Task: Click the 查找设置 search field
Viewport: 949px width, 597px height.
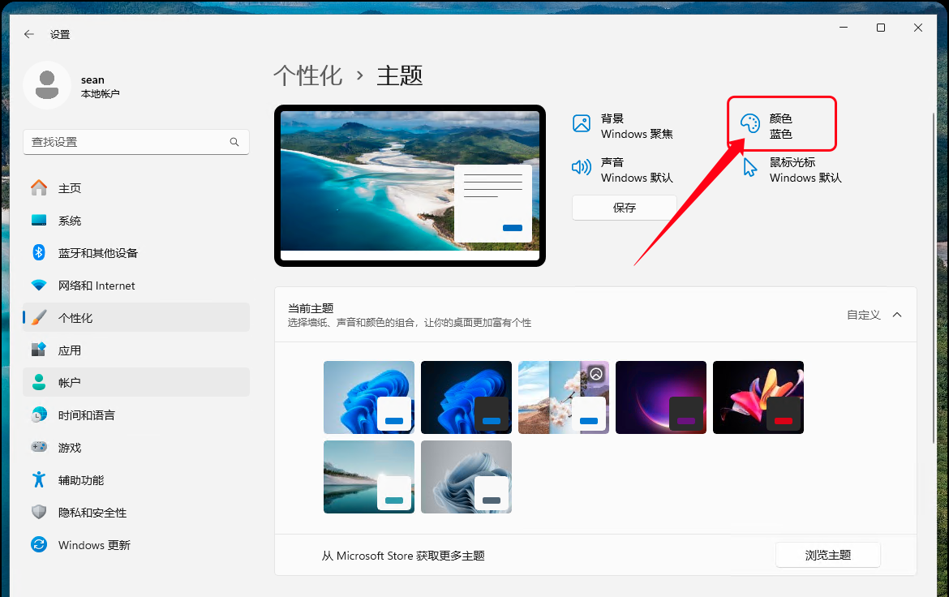Action: click(135, 141)
